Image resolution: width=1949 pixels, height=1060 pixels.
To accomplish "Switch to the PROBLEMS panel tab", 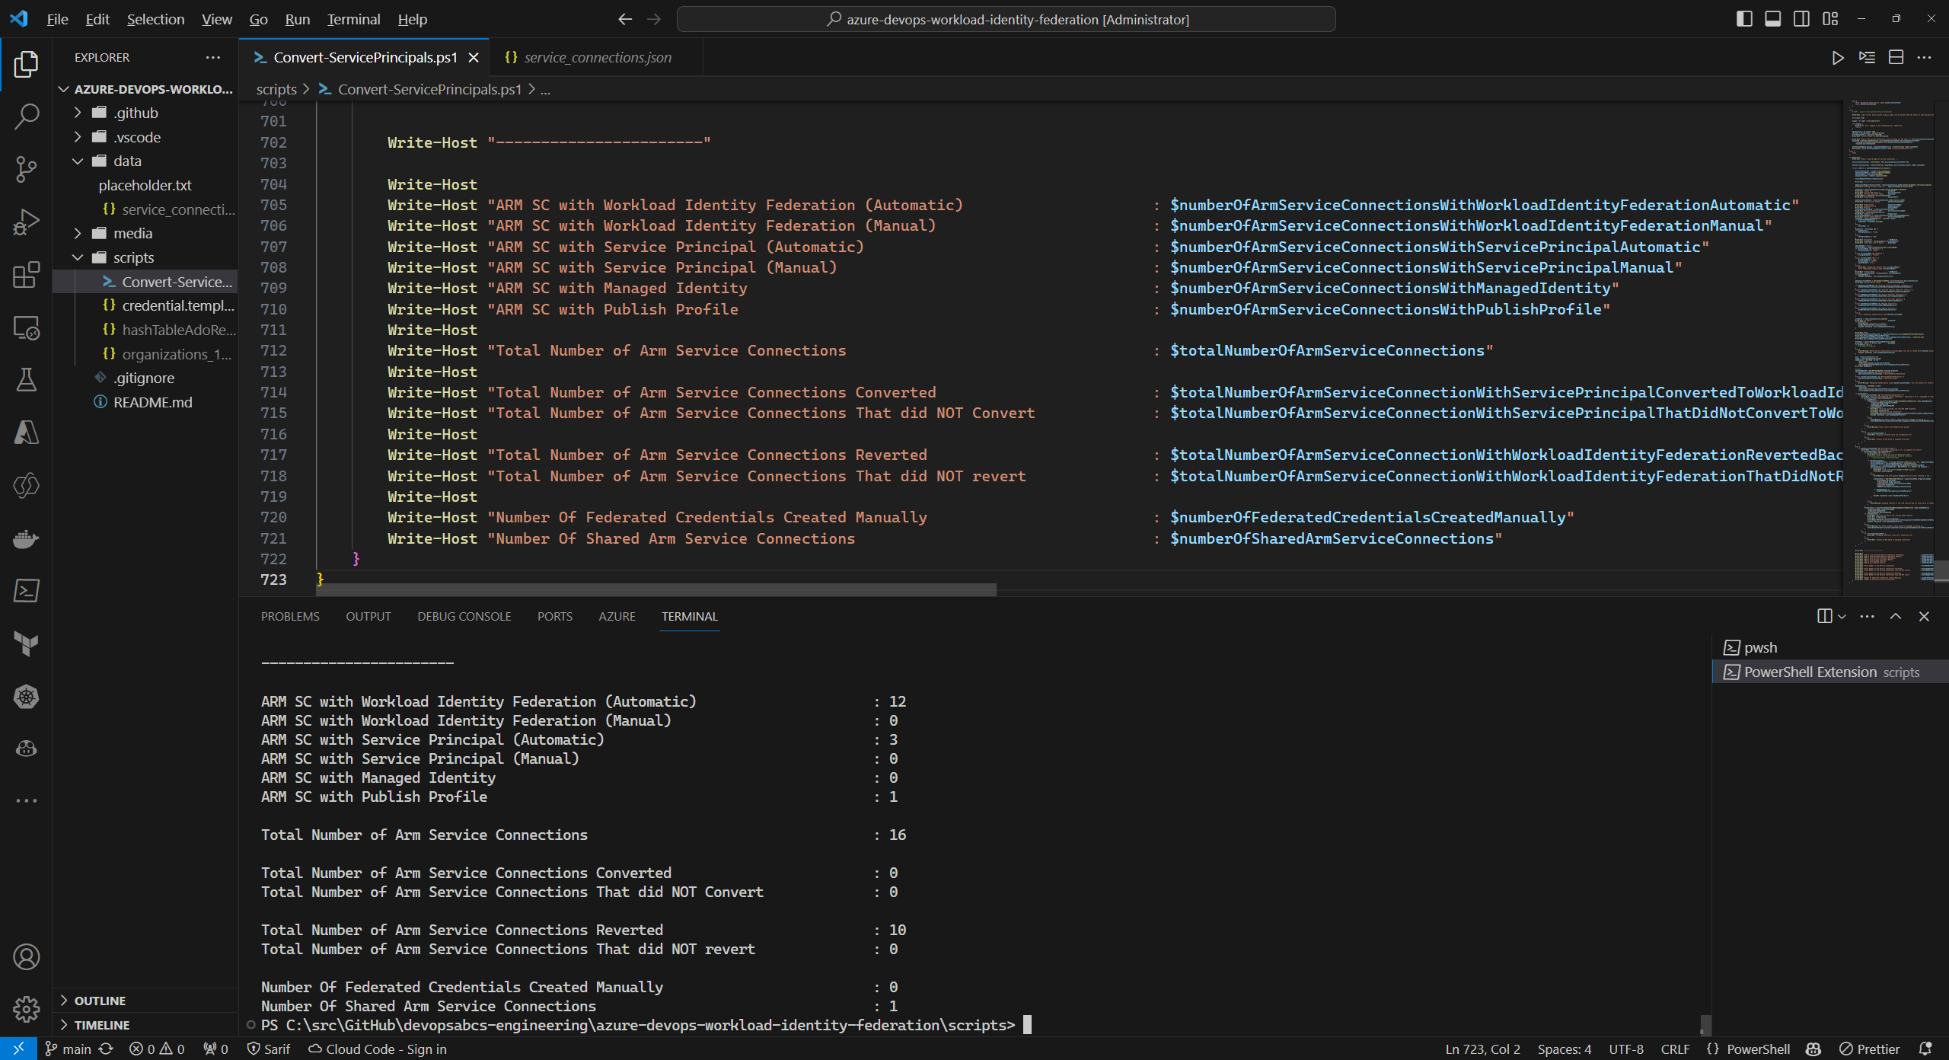I will click(x=290, y=616).
